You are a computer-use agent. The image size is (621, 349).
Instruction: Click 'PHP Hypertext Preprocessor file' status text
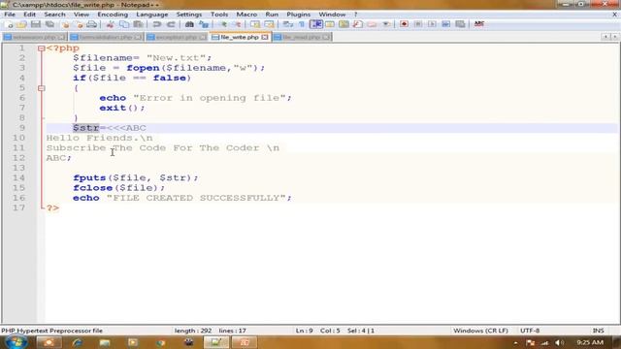coord(51,331)
